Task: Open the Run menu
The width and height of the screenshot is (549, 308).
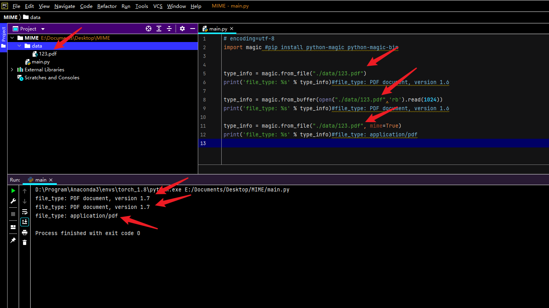Action: 126,6
